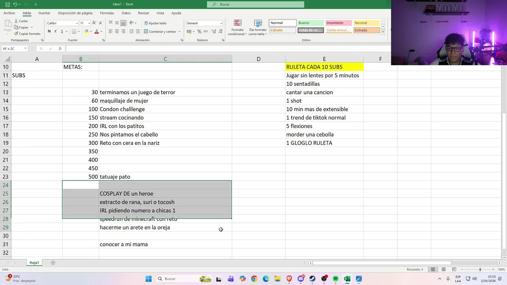Decrease font size with the small A
507x285 pixels.
tap(101, 23)
